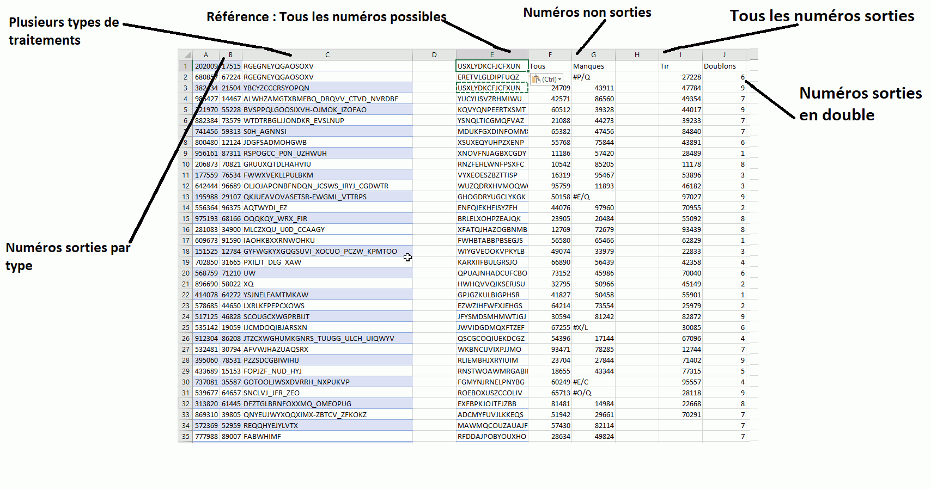Click cell value 22668
931x489 pixels.
[681, 404]
